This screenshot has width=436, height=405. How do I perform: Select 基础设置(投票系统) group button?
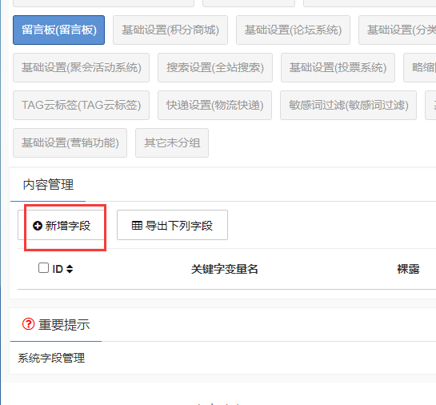pos(338,67)
